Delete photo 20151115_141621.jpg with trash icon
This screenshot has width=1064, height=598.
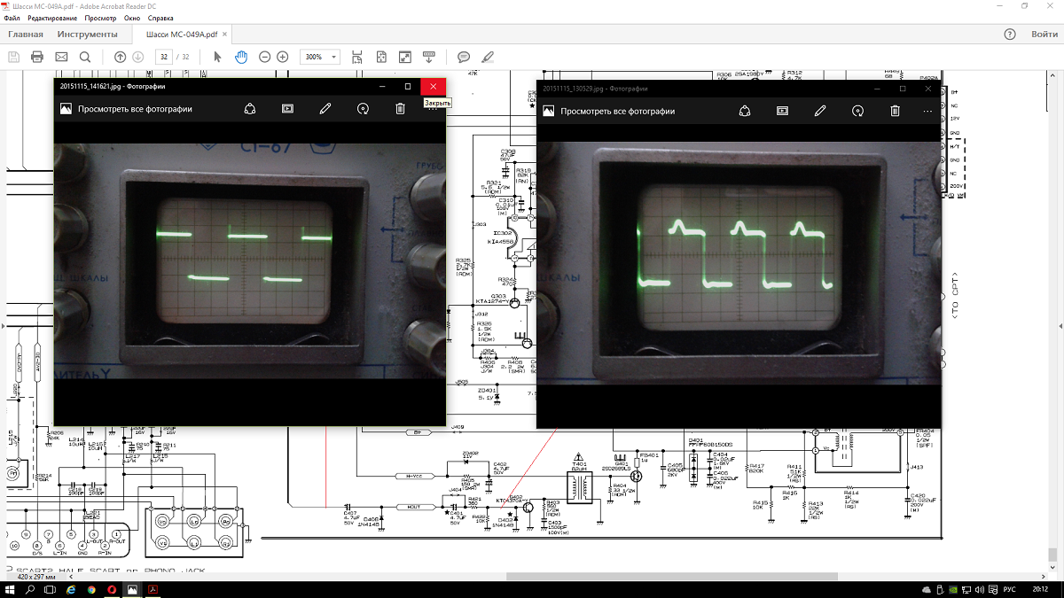pyautogui.click(x=400, y=109)
